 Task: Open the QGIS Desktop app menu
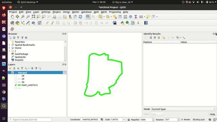click(x=28, y=2)
